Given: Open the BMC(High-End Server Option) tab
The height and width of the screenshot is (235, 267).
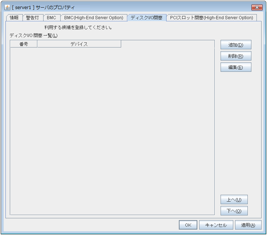Looking at the screenshot, I should pos(94,18).
